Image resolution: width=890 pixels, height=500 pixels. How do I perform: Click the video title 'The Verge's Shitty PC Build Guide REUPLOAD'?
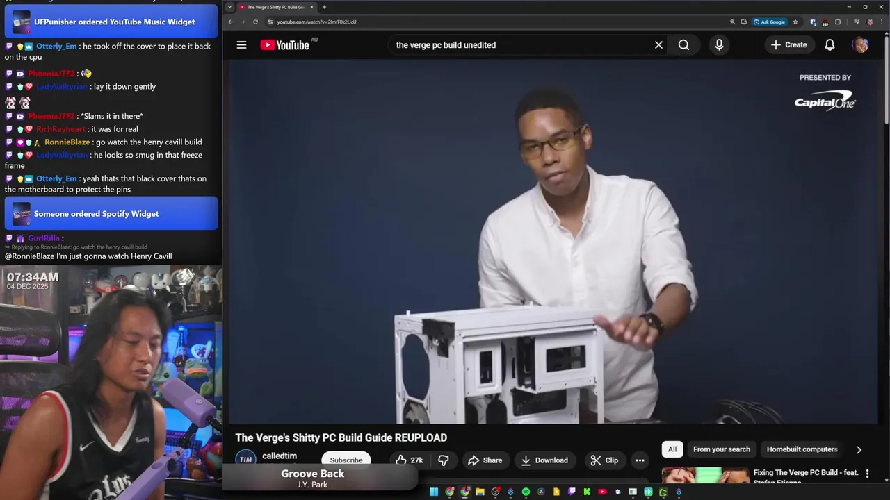tap(341, 437)
